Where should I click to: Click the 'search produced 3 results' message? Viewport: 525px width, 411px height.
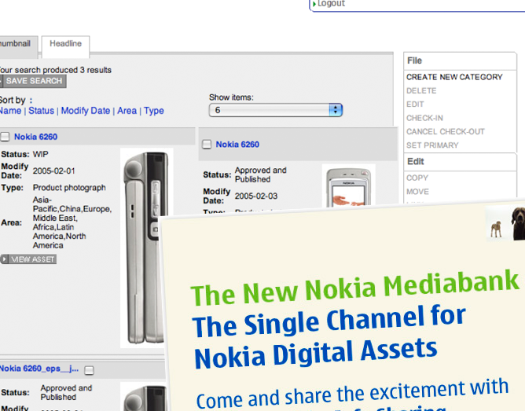tap(56, 70)
